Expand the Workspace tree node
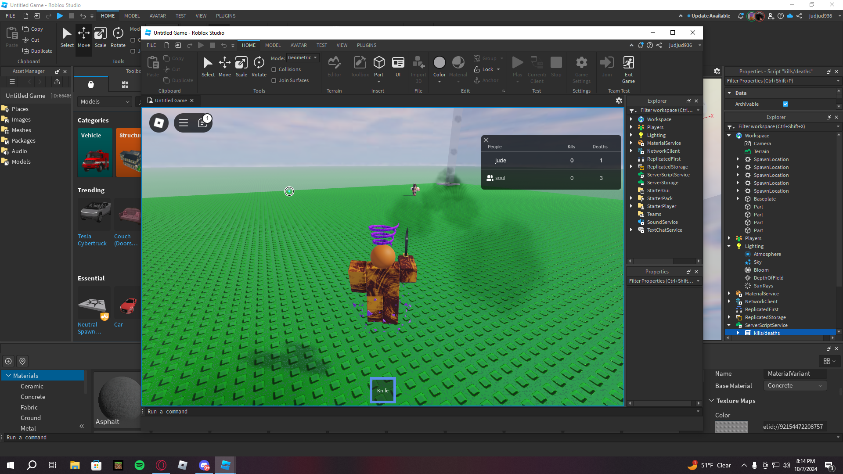Screen dimensions: 843x474 coord(631,119)
